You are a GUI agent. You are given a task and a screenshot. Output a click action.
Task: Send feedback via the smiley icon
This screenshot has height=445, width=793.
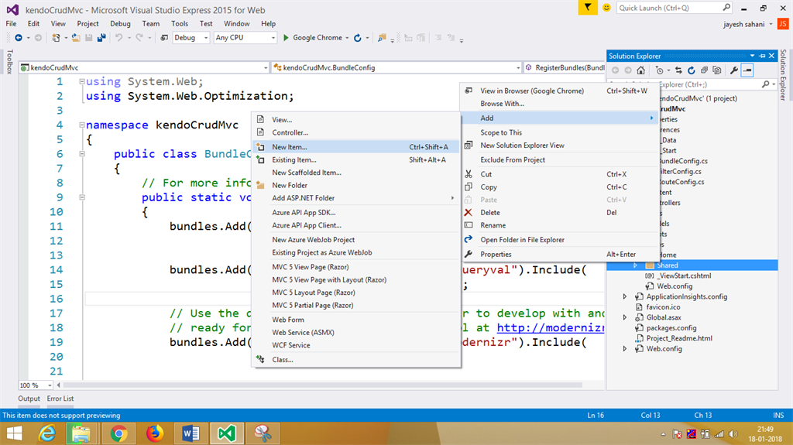click(x=606, y=7)
